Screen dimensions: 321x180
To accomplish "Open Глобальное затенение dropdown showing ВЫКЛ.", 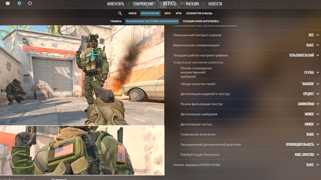I will point(313,134).
